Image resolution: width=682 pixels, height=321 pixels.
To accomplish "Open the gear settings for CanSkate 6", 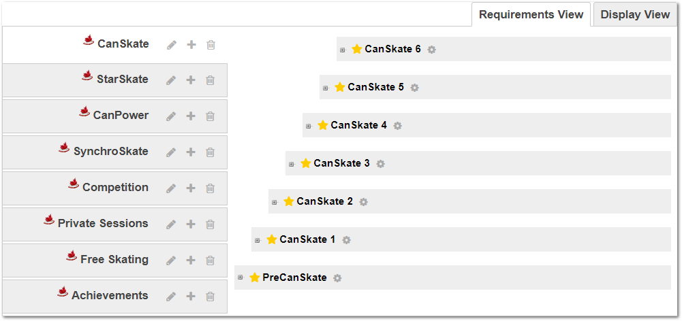I will point(432,50).
